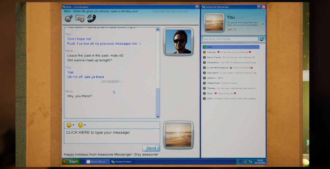
Task: Click the volume speaker icon in tray
Action: [x=245, y=161]
